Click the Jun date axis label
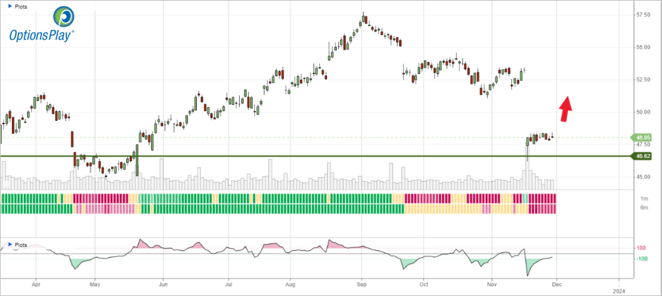The image size is (662, 296). tap(163, 285)
